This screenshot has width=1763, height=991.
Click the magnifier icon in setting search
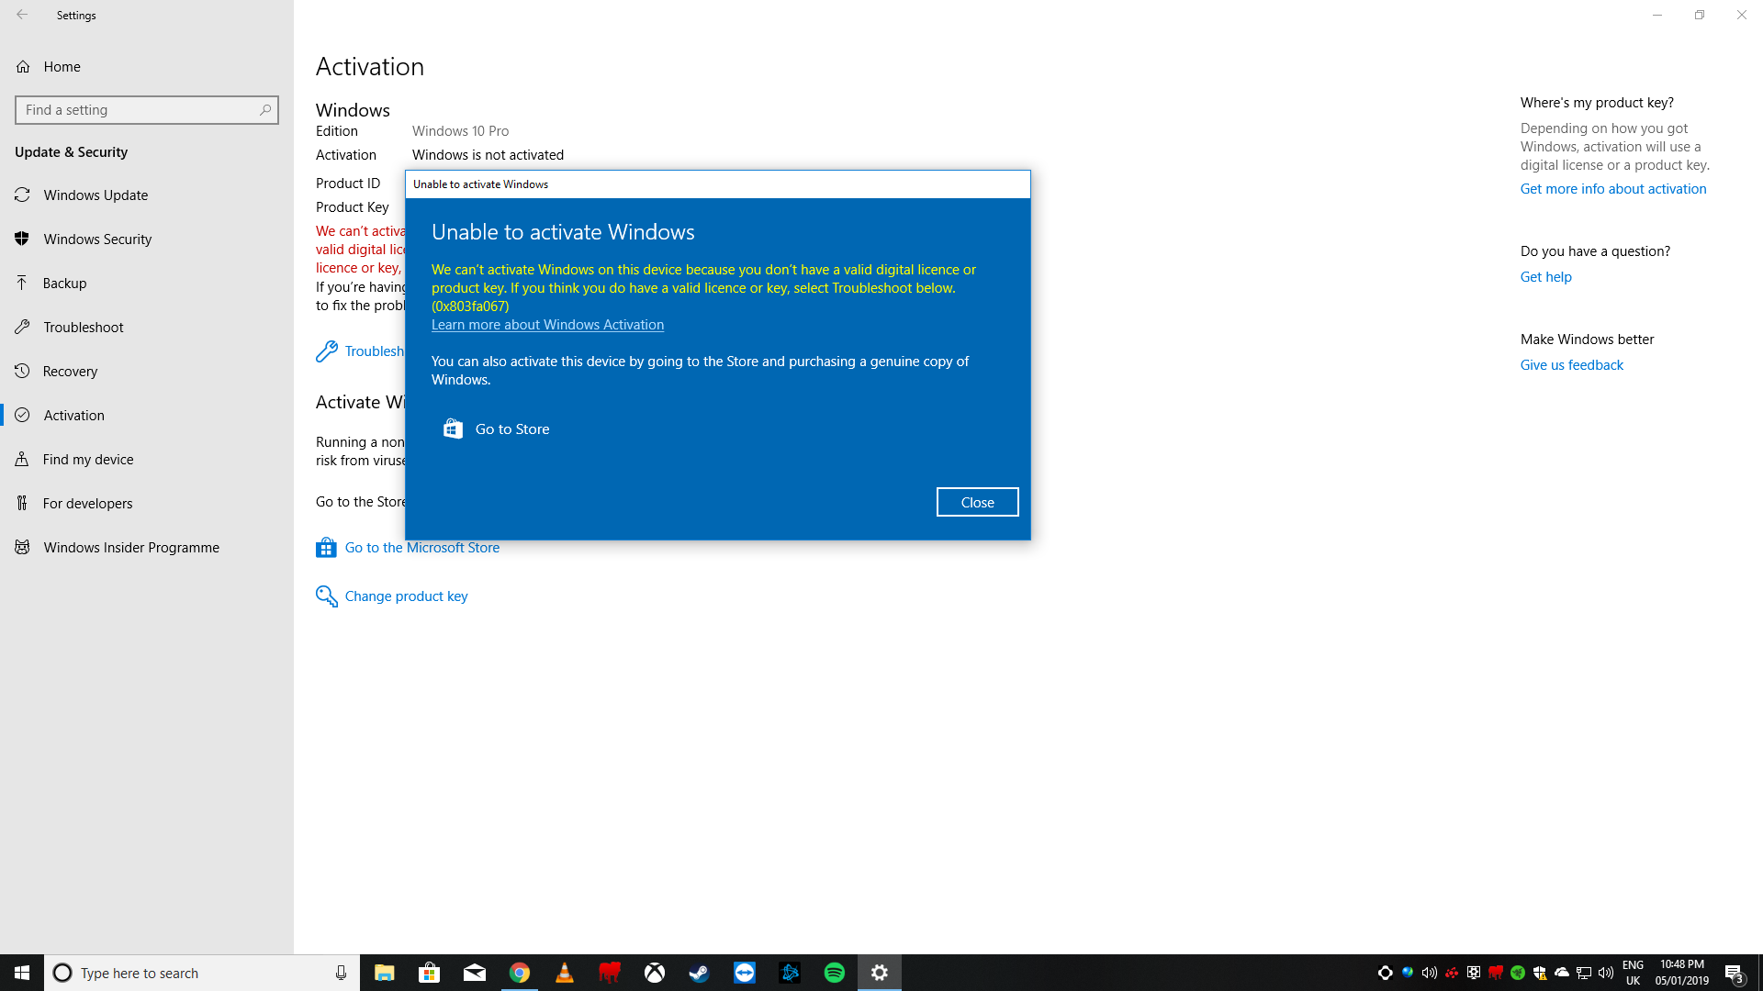(x=265, y=110)
